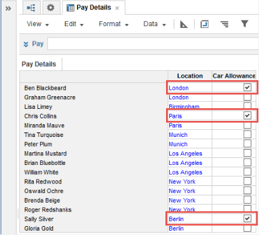Open the View menu
The height and width of the screenshot is (235, 259).
click(38, 24)
